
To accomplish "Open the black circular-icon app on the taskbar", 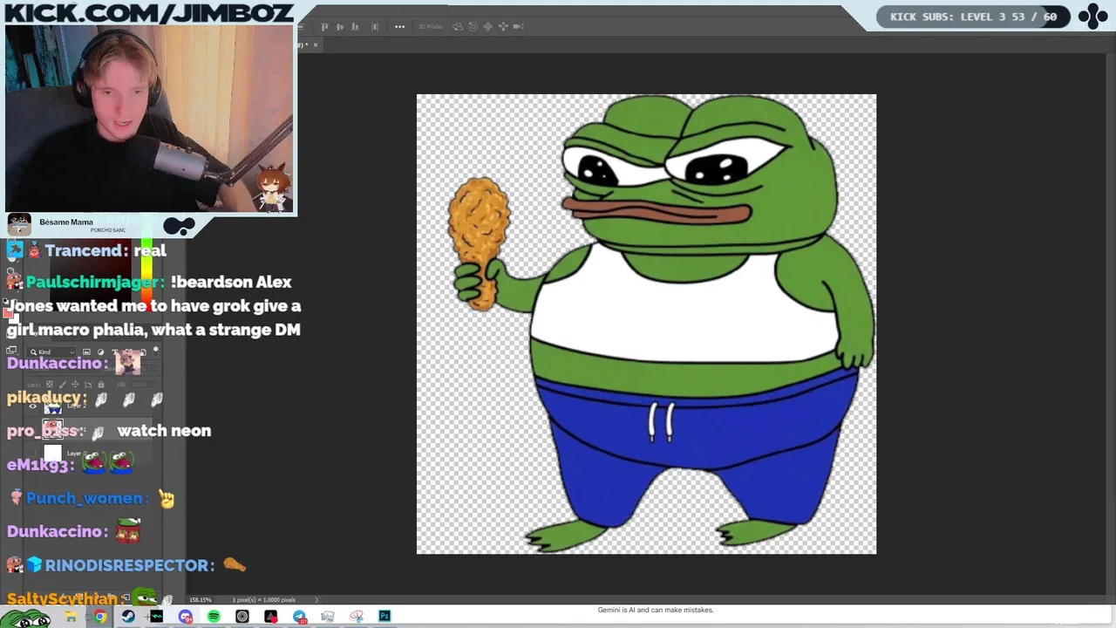I will (242, 617).
